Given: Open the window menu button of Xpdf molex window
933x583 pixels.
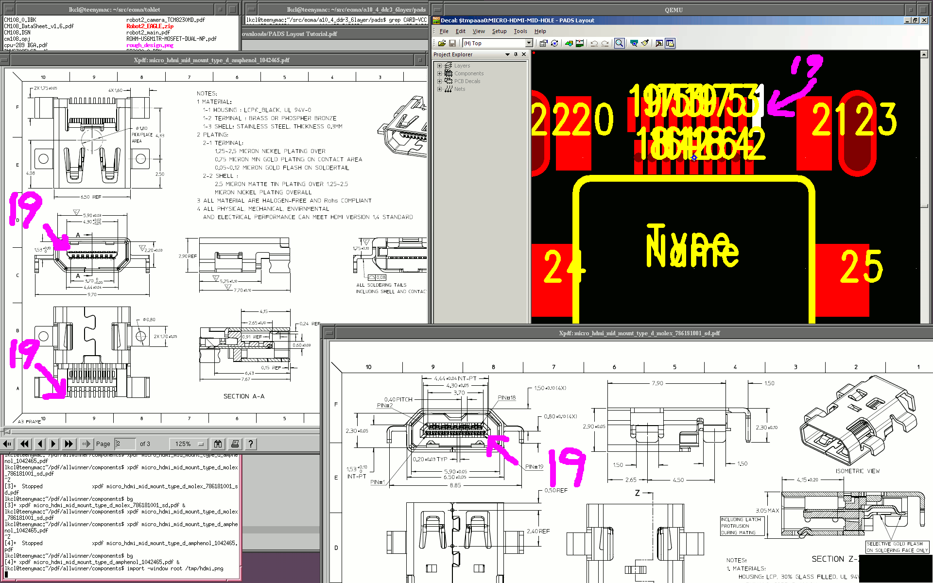Looking at the screenshot, I should click(x=329, y=333).
